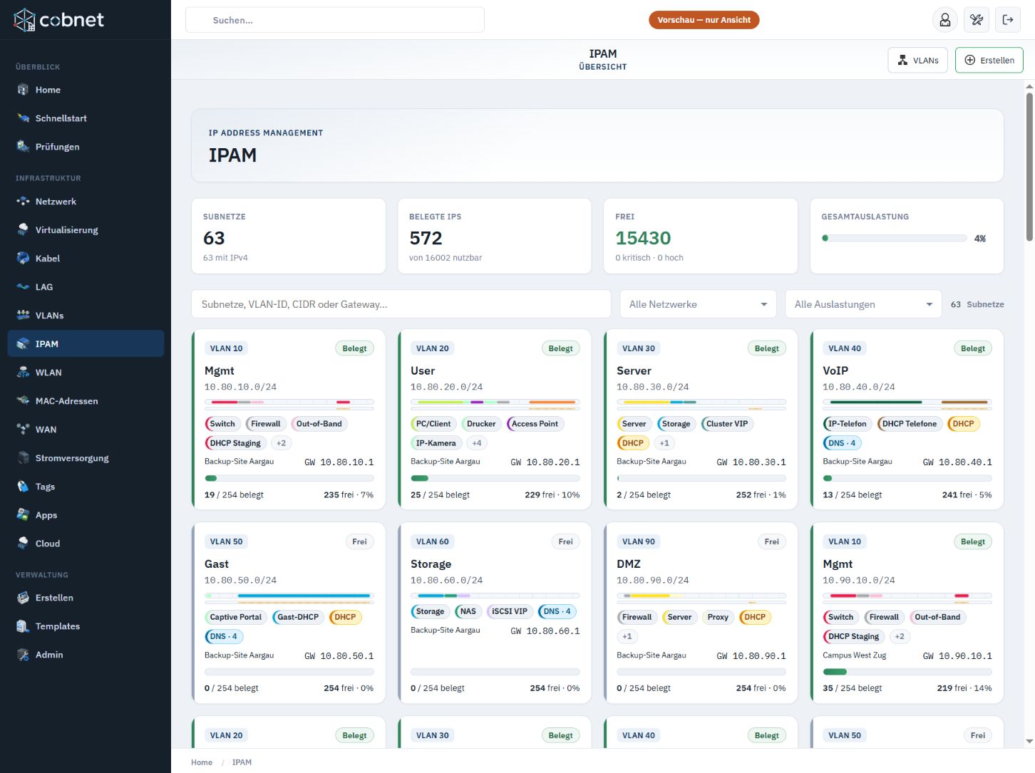Open the tools settings icon in header
This screenshot has width=1035, height=773.
(977, 20)
